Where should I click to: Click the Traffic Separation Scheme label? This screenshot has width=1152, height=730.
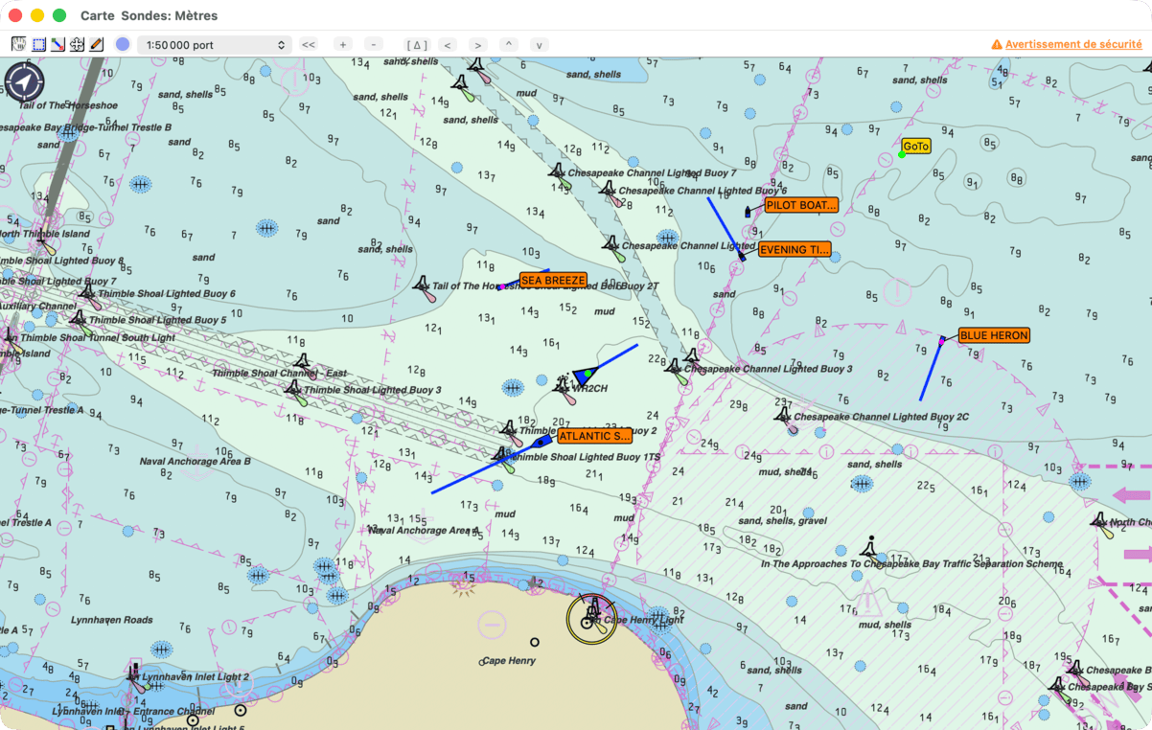[x=912, y=564]
